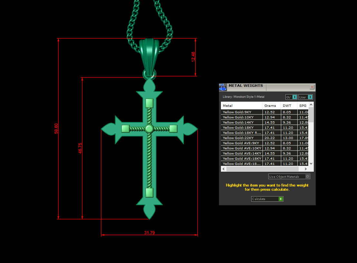The width and height of the screenshot is (357, 263).
Task: Click the Metal column header
Action: [x=242, y=106]
